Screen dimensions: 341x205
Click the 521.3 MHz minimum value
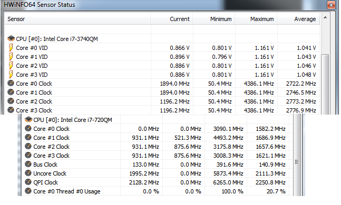tap(188, 138)
